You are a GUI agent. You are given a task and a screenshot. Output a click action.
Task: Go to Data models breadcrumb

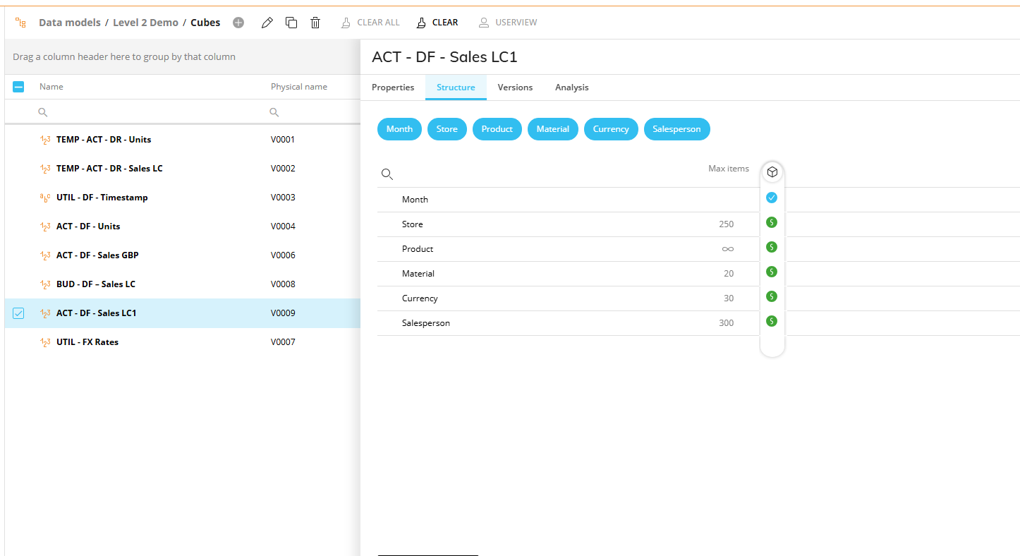pyautogui.click(x=70, y=23)
